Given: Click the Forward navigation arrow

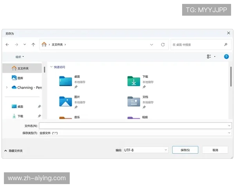Looking at the screenshot, I should tap(16, 45).
